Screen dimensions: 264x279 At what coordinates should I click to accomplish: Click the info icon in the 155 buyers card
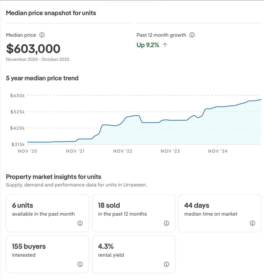[x=80, y=264]
